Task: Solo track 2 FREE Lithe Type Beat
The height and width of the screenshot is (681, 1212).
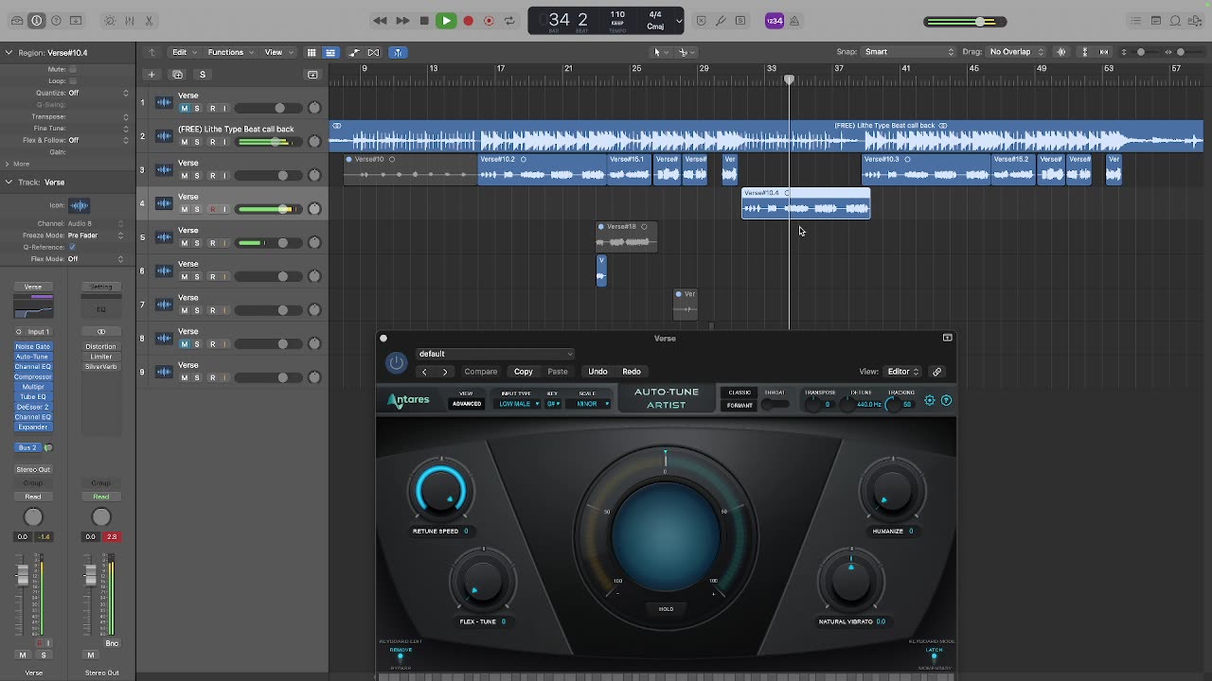Action: tap(197, 142)
